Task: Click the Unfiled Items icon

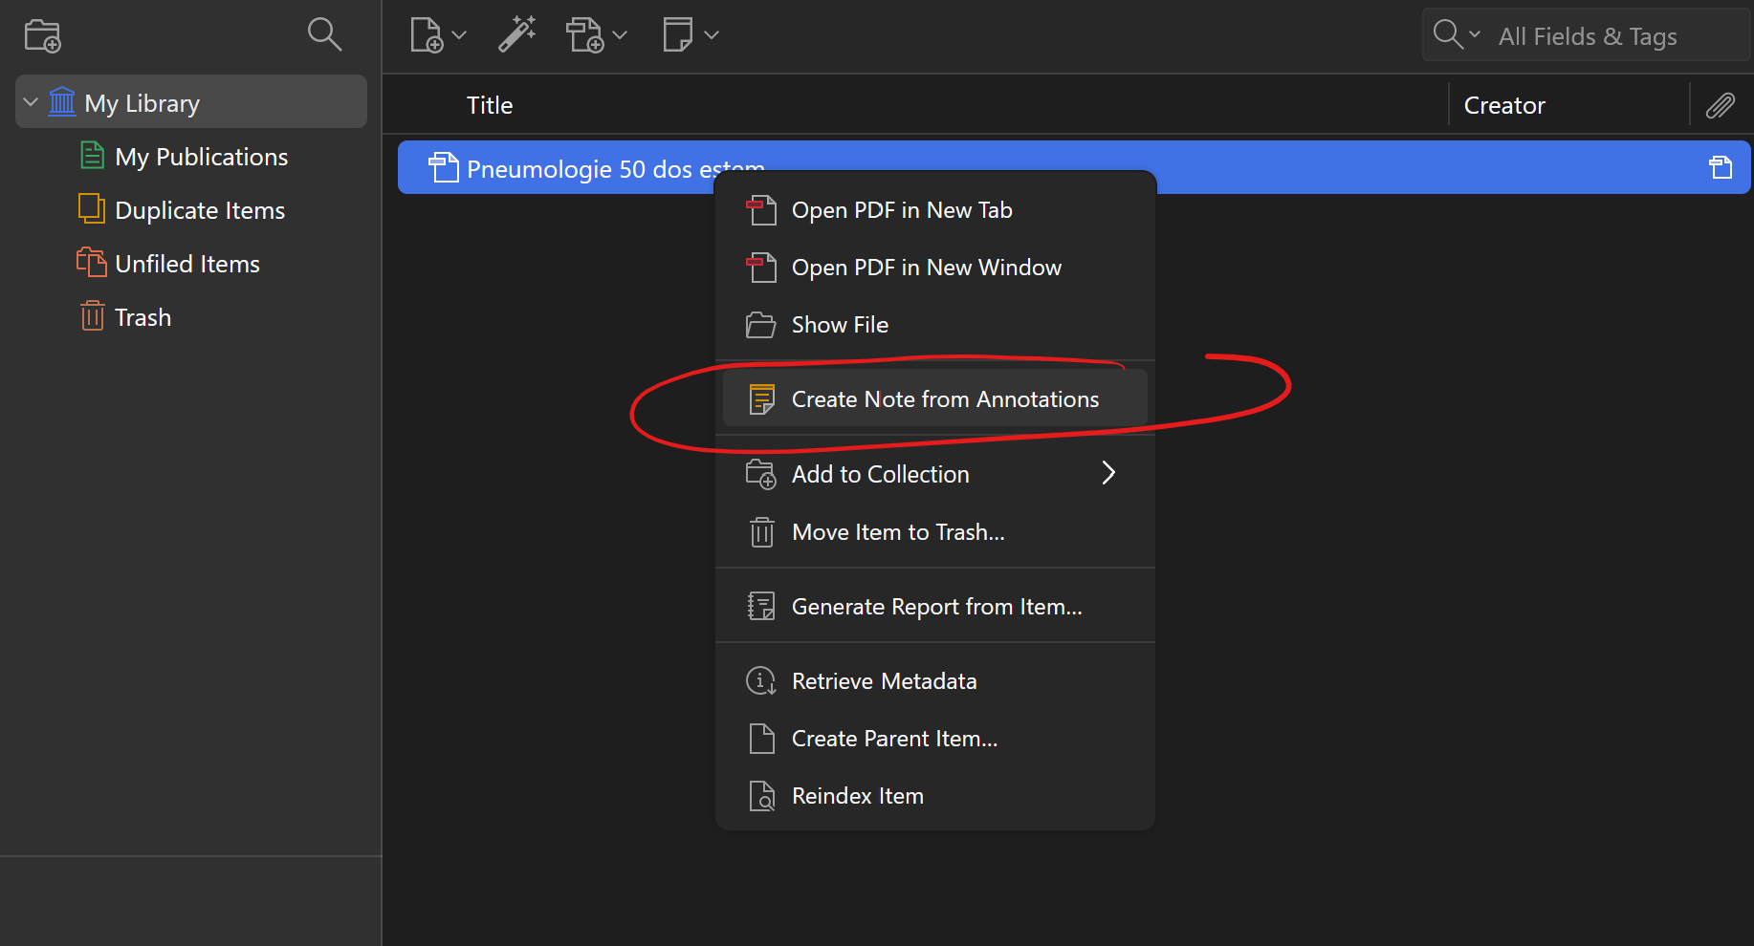Action: coord(92,262)
